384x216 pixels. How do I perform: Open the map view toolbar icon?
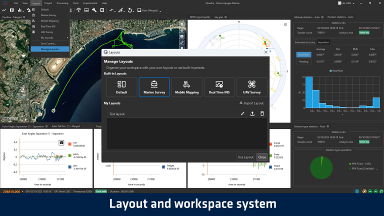click(x=11, y=10)
